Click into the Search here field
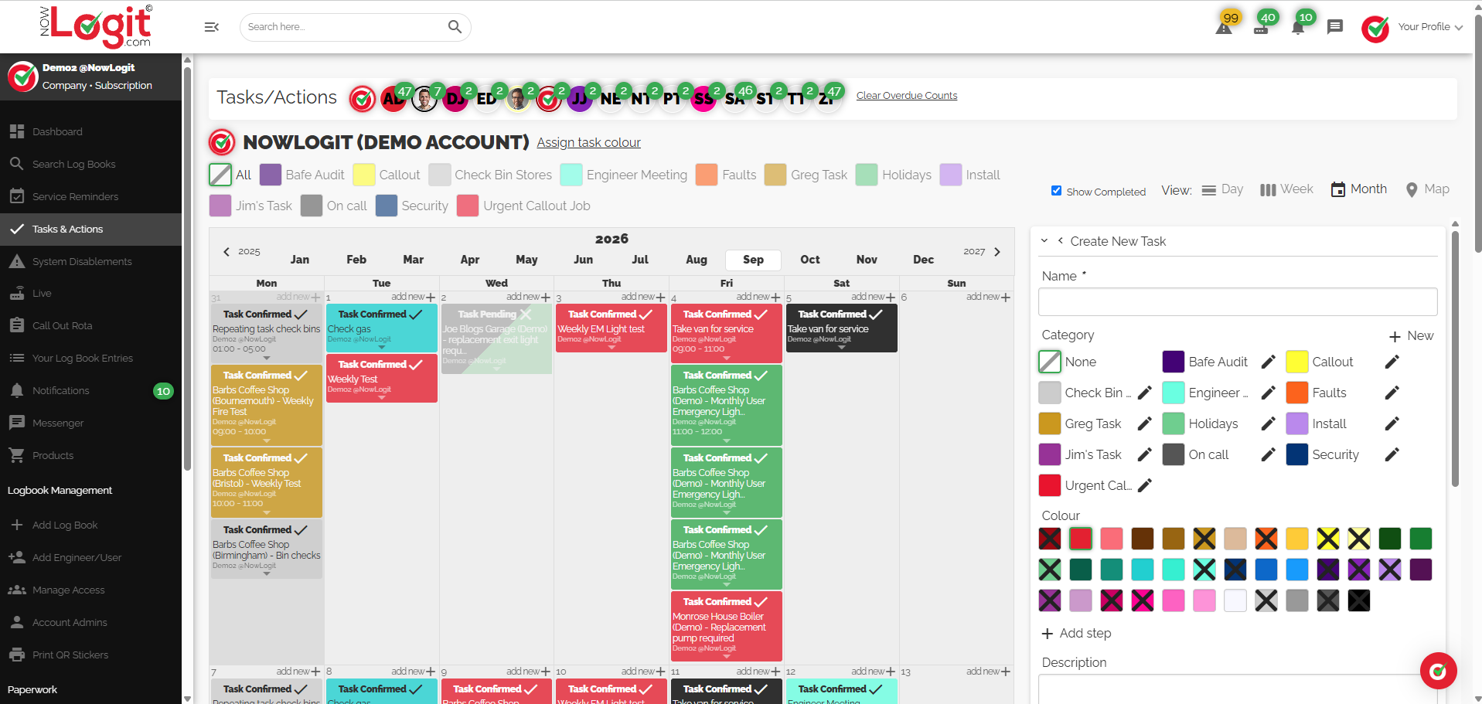 tap(344, 27)
